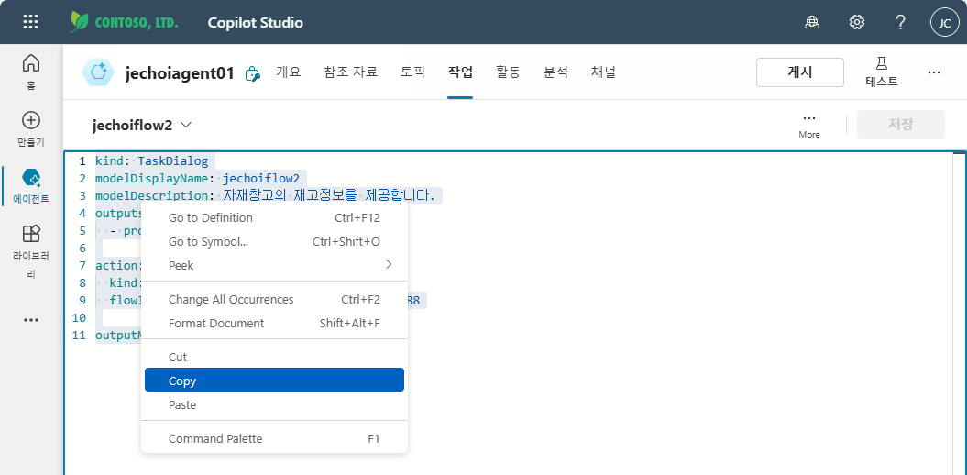Click the Test flask icon
The image size is (967, 475).
pos(881,63)
